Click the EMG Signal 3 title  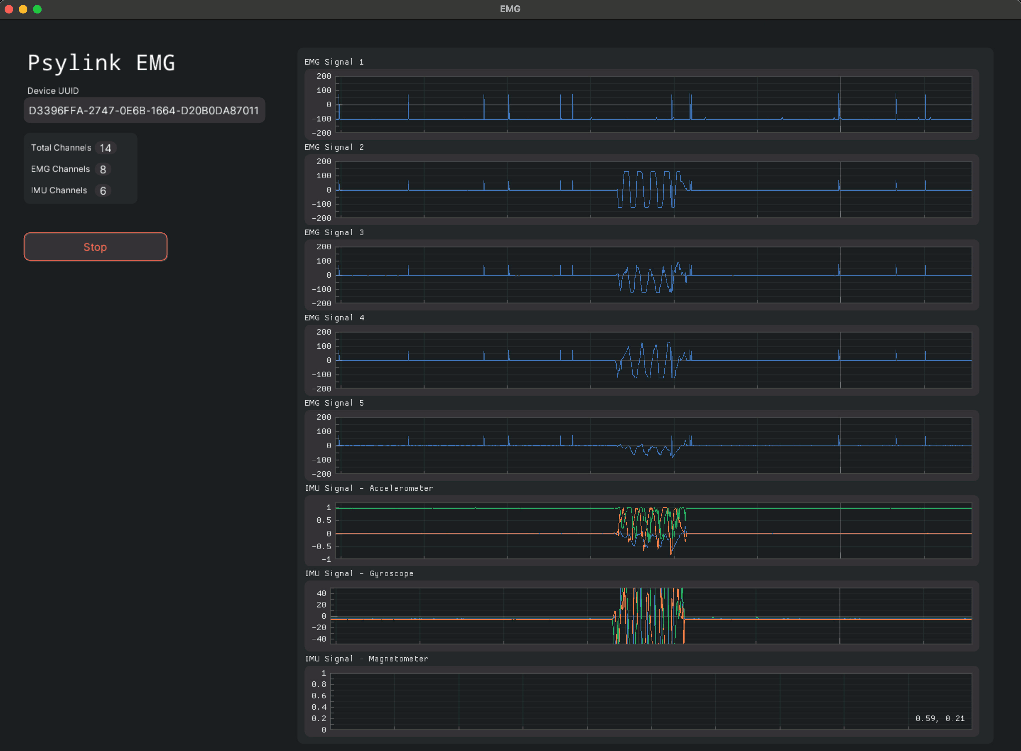coord(334,232)
